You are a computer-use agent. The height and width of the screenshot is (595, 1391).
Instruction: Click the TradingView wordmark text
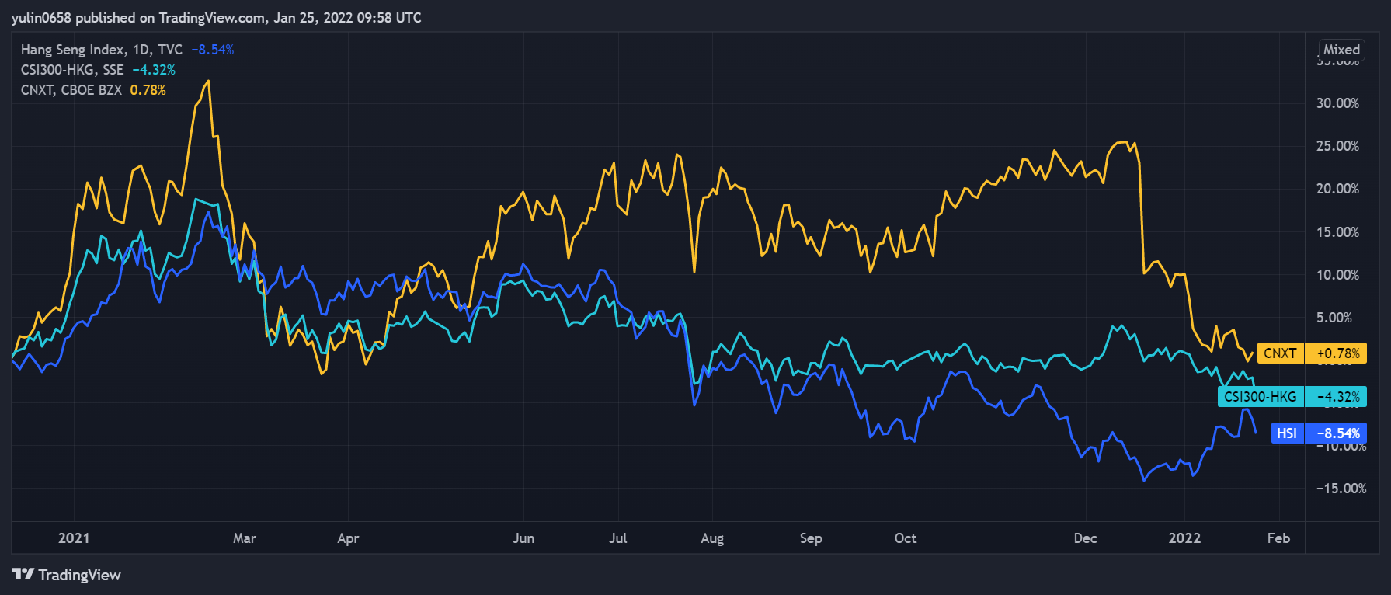pyautogui.click(x=80, y=575)
